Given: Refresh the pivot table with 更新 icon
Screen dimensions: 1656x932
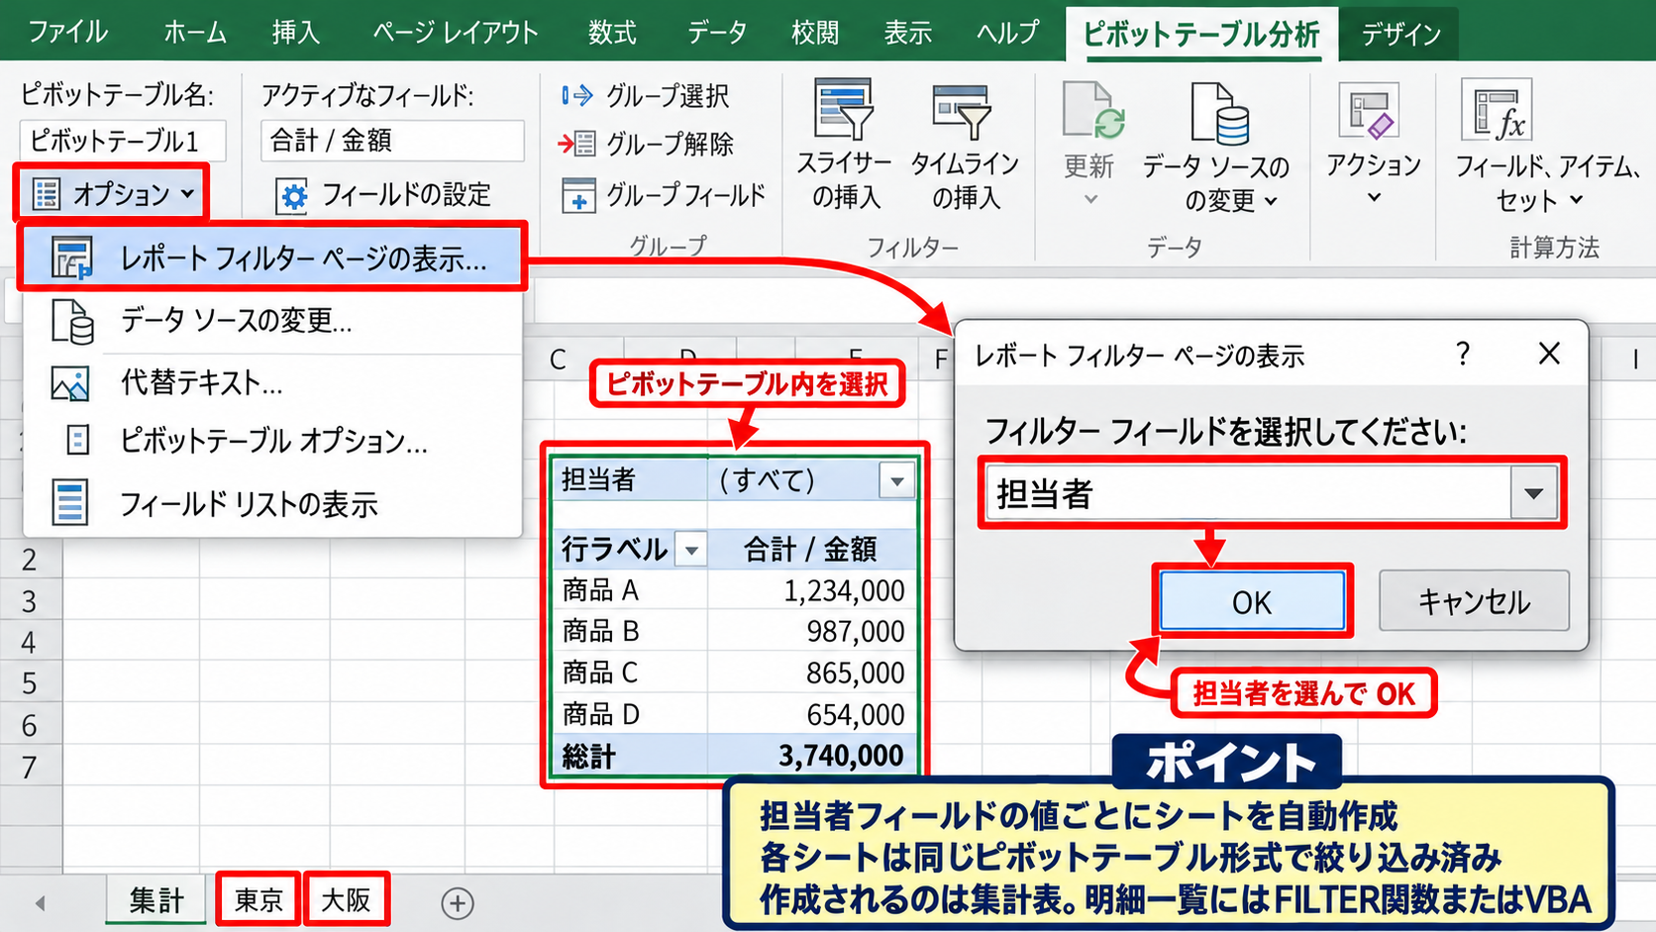Looking at the screenshot, I should pos(1094,111).
